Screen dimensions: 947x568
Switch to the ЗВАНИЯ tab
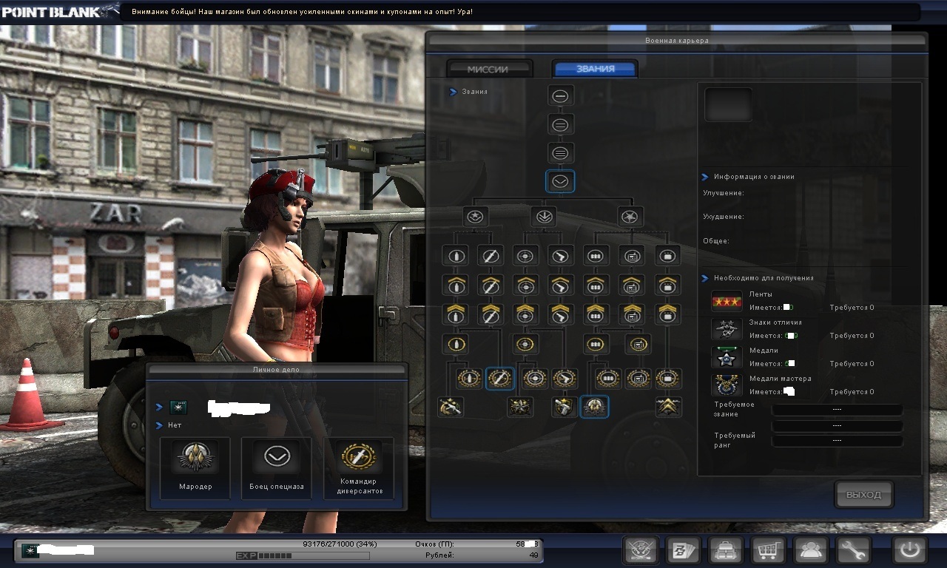pyautogui.click(x=595, y=69)
